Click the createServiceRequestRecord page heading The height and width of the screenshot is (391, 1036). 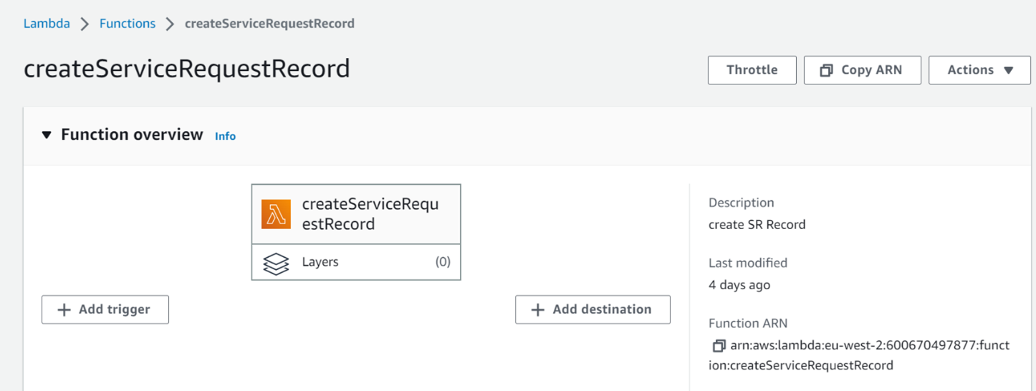(187, 69)
